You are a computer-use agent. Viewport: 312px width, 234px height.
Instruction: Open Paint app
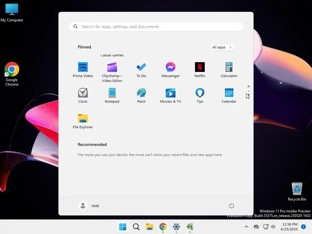coord(141,96)
